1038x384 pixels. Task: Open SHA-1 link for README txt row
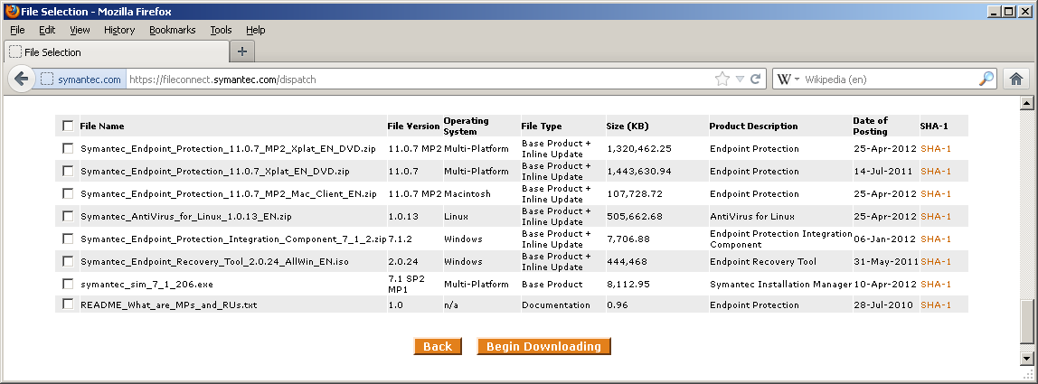tap(936, 305)
